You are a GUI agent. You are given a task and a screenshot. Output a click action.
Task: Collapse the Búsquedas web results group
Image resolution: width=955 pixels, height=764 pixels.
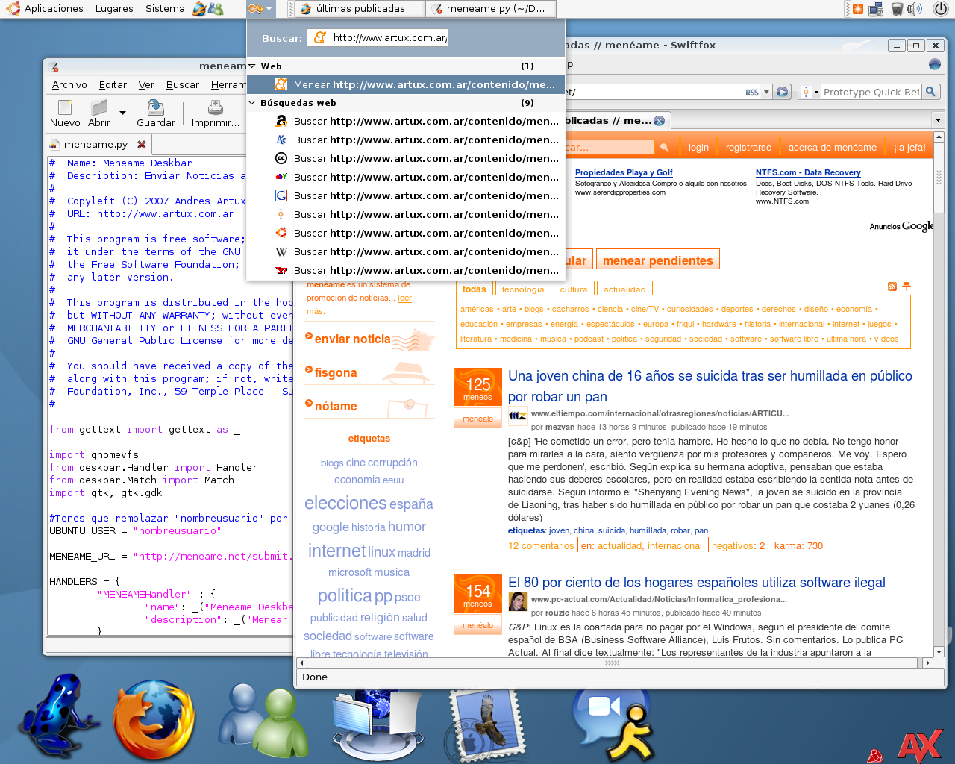coord(252,102)
